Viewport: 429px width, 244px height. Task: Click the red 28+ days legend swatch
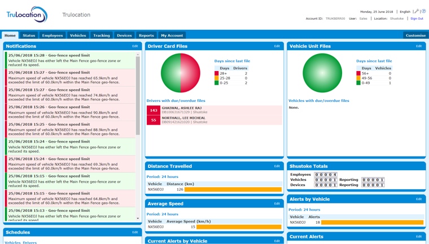(x=216, y=73)
